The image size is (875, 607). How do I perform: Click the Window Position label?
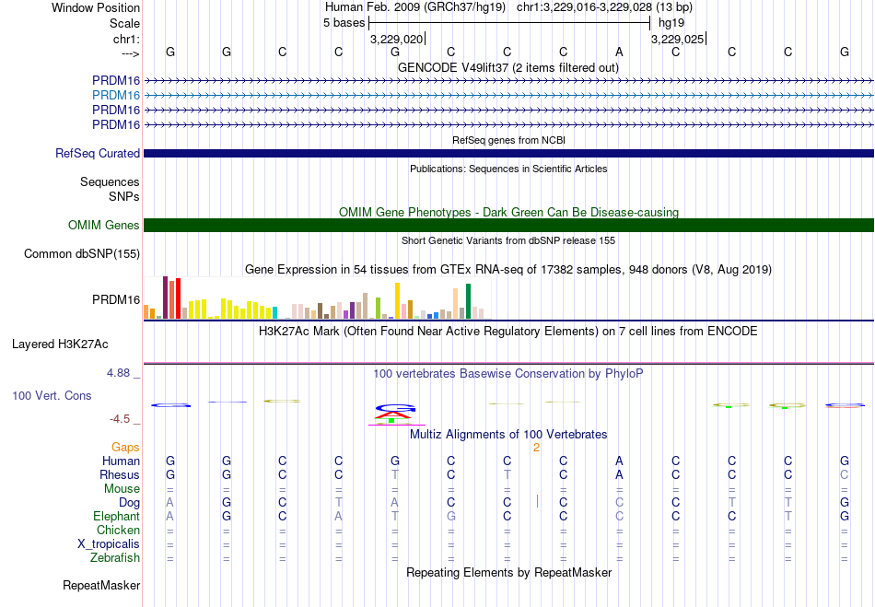tap(96, 8)
